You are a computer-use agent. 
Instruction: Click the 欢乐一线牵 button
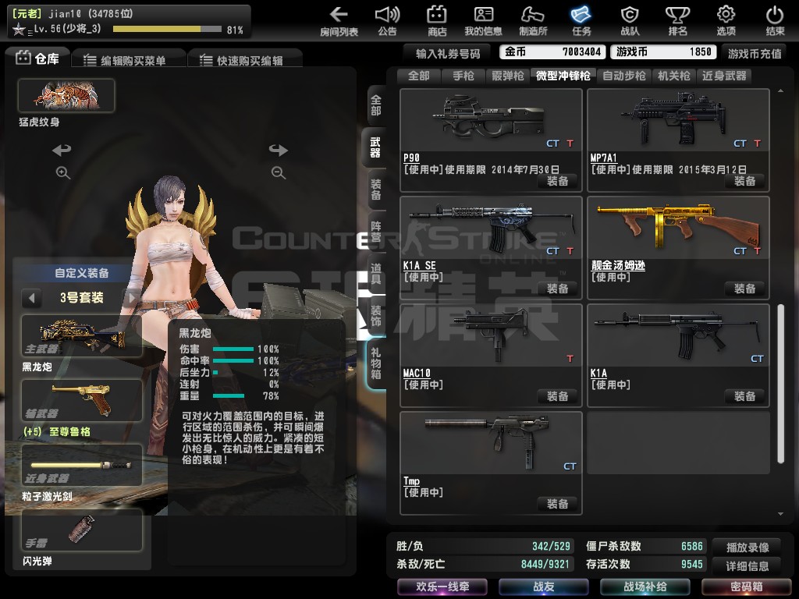pyautogui.click(x=442, y=587)
